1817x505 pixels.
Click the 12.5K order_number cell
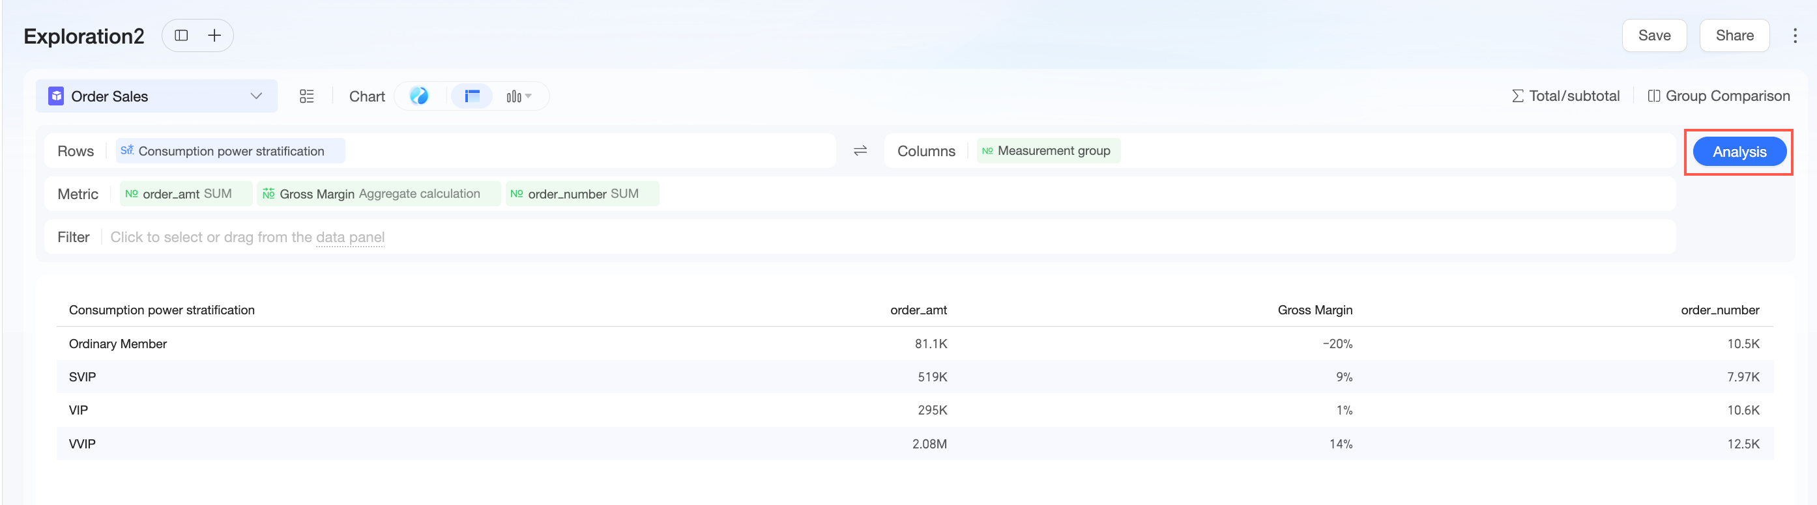click(x=1743, y=444)
